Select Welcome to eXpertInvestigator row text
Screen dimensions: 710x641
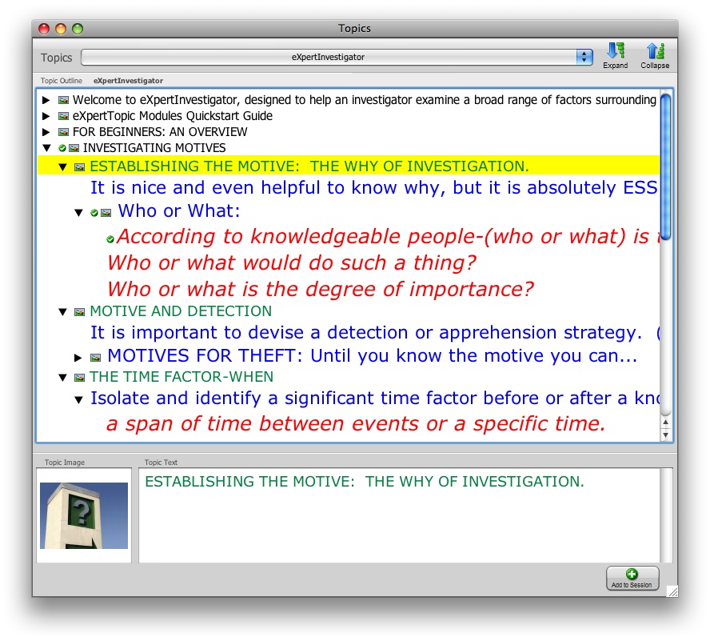point(364,100)
